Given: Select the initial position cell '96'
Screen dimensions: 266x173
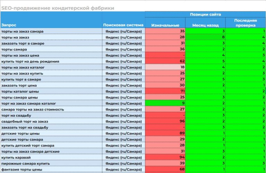Looking at the screenshot, I should 165,121.
